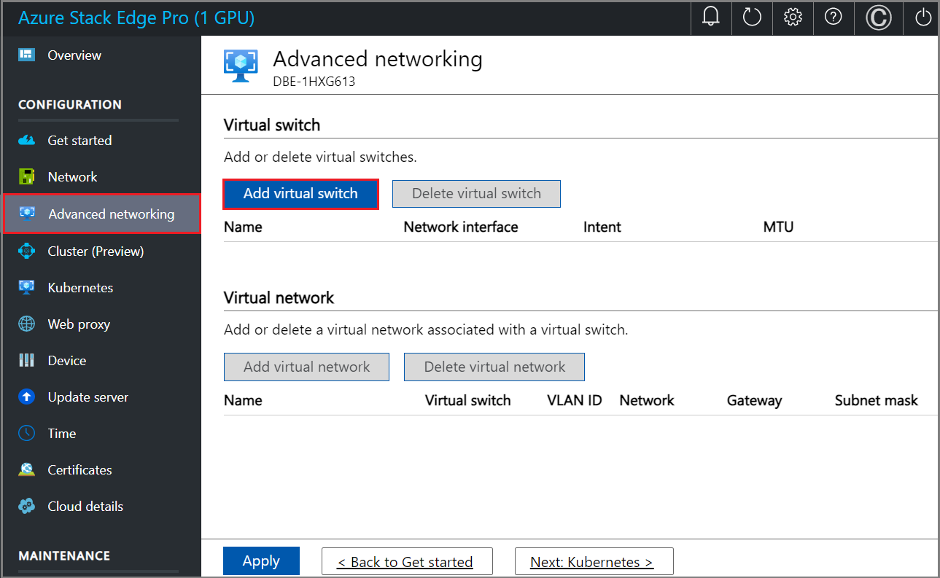Click the Add virtual switch button
Viewport: 940px width, 578px height.
[x=300, y=194]
